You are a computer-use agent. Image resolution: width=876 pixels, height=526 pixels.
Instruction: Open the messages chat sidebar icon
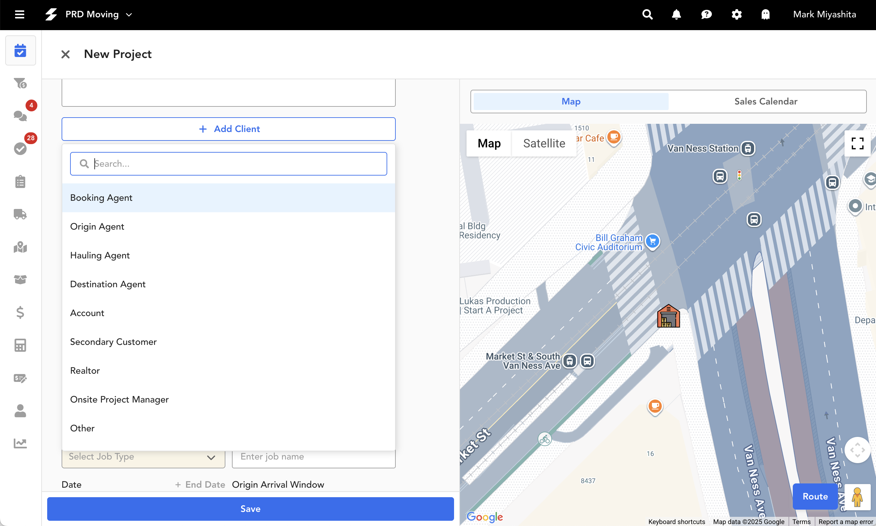click(20, 116)
